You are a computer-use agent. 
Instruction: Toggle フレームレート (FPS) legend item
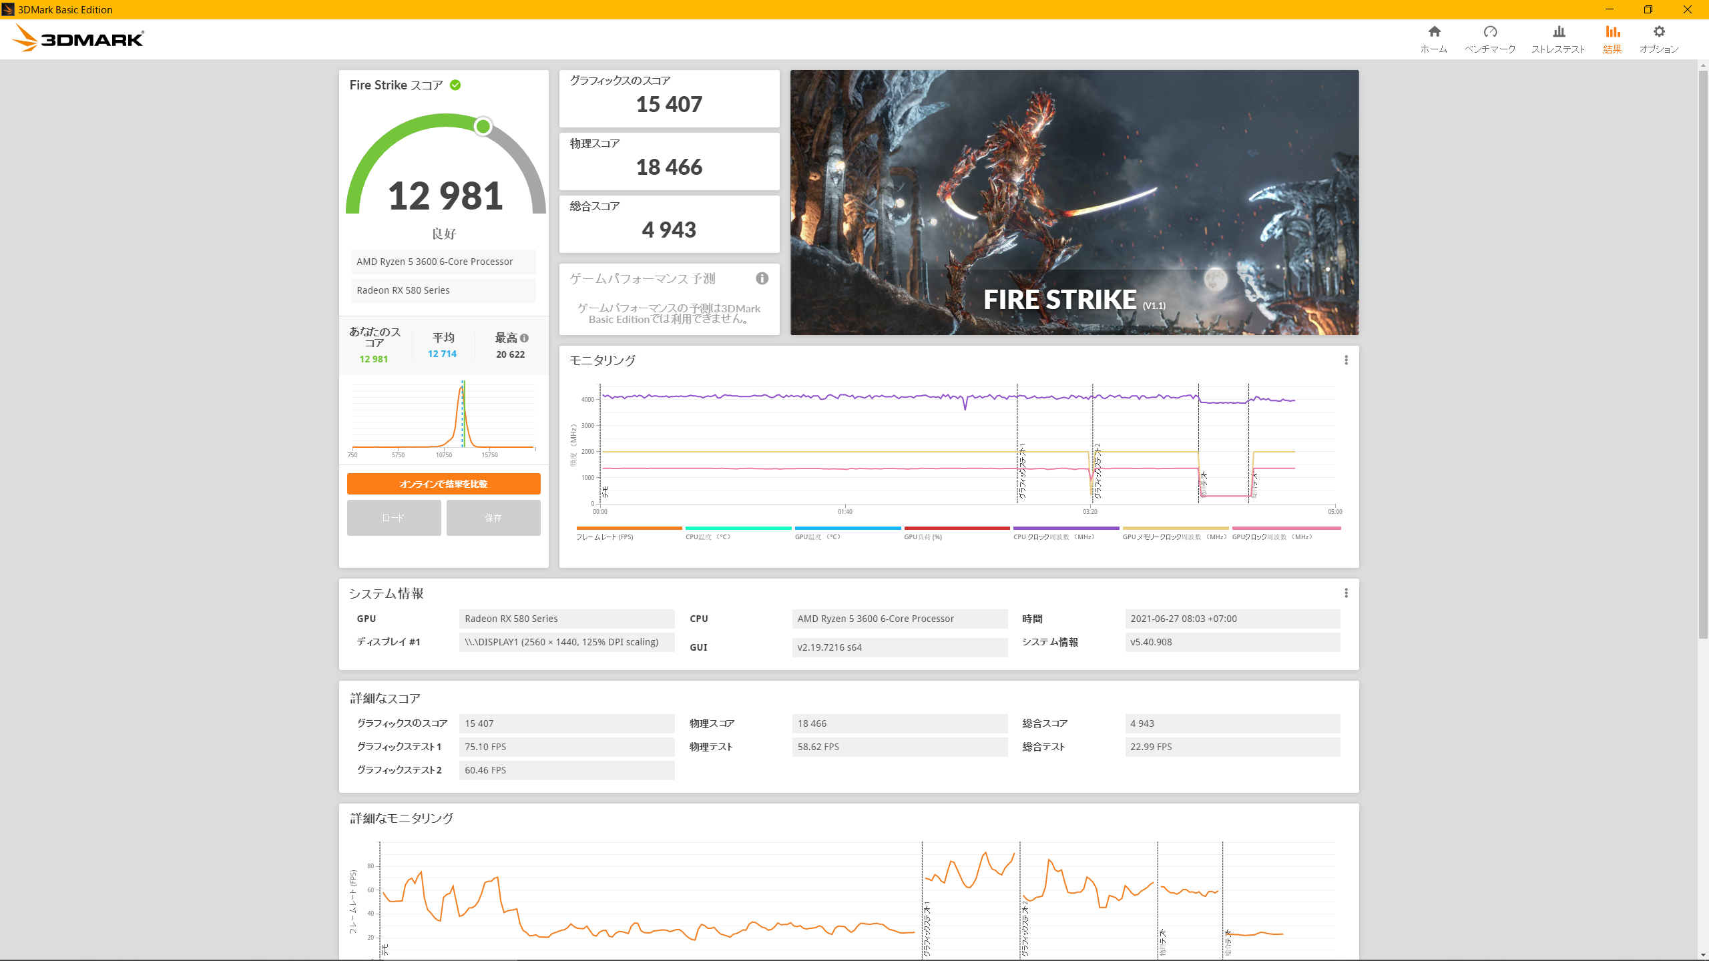[x=628, y=533]
